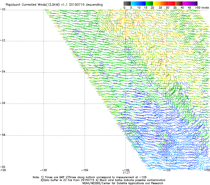Click the legend tick label '25'
Viewport: 210px width, 185px height.
click(x=160, y=8)
